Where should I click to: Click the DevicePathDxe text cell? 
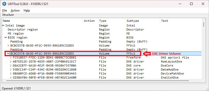coord(172,73)
